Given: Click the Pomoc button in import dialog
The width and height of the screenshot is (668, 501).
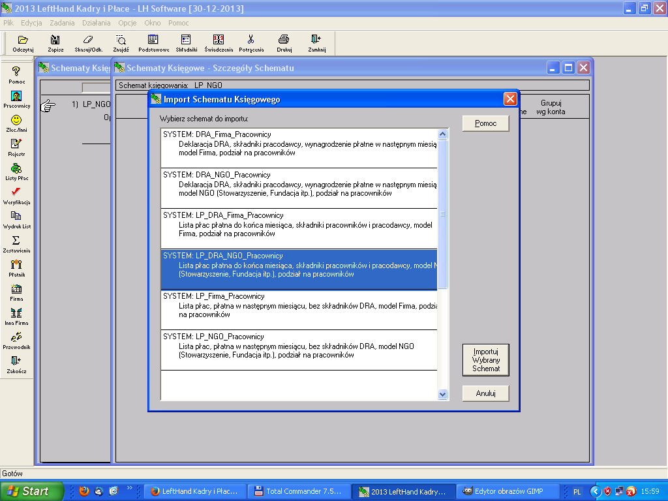Looking at the screenshot, I should (485, 123).
